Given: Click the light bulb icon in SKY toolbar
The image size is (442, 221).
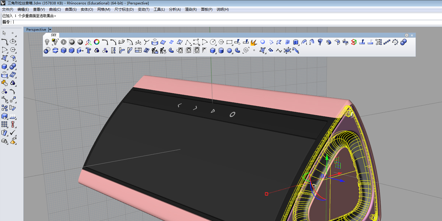Looking at the screenshot, I should coord(47,42).
